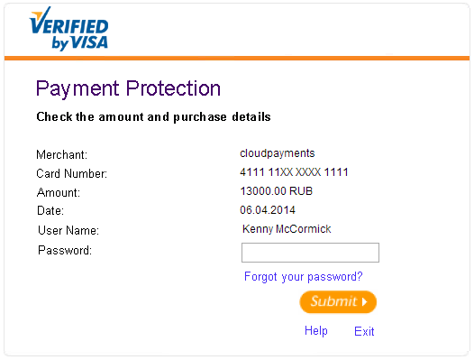
Task: Click the Password label
Action: (x=65, y=251)
